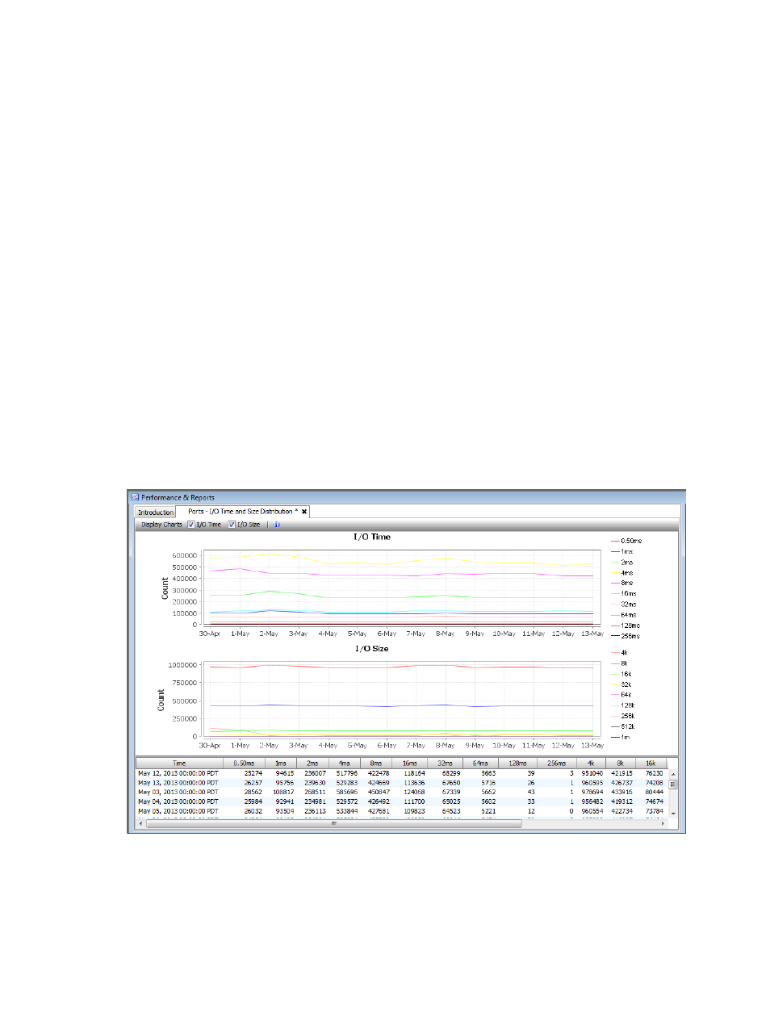Click the 512k legend entry in I/O Size
This screenshot has height=1025, width=770.
(x=623, y=726)
